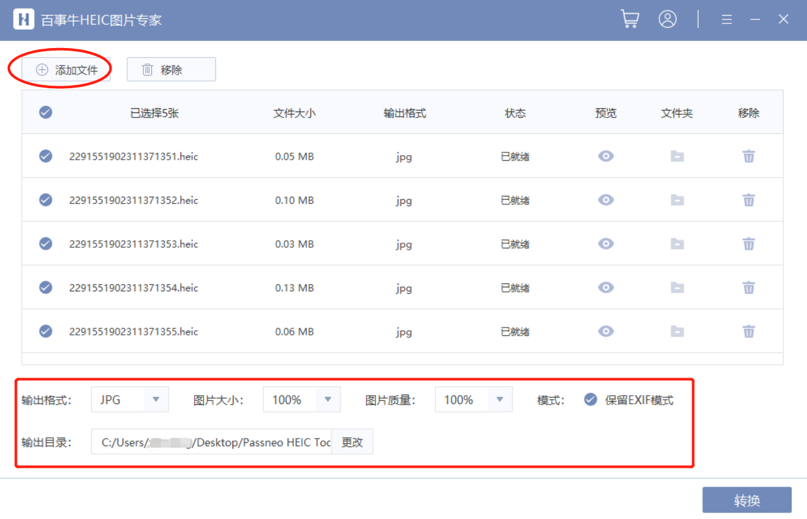Delete 2291551902311371353.heic with the trash icon
This screenshot has width=807, height=519.
click(x=749, y=244)
